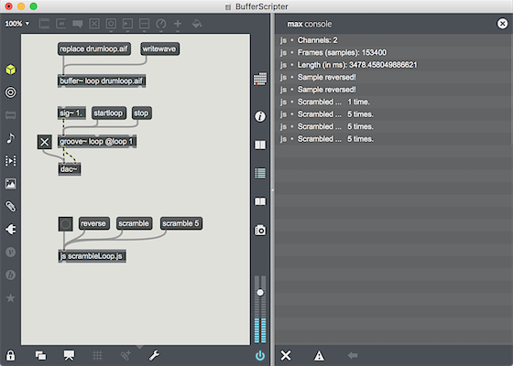Open the sequences playback icon in sidebar
Screen dimensions: 513x366
[x=10, y=161]
